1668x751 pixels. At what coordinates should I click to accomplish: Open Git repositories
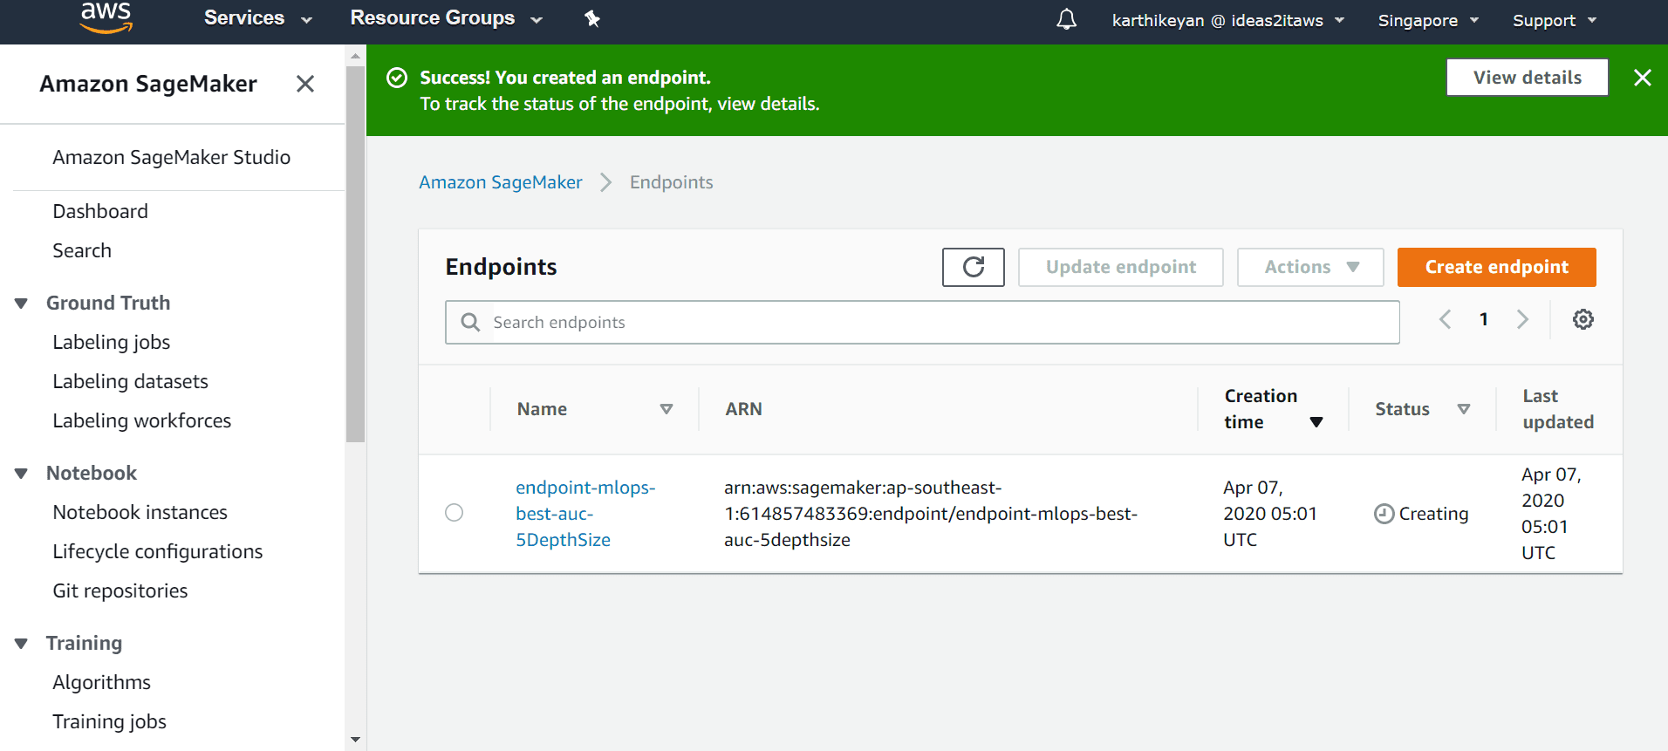pyautogui.click(x=120, y=591)
